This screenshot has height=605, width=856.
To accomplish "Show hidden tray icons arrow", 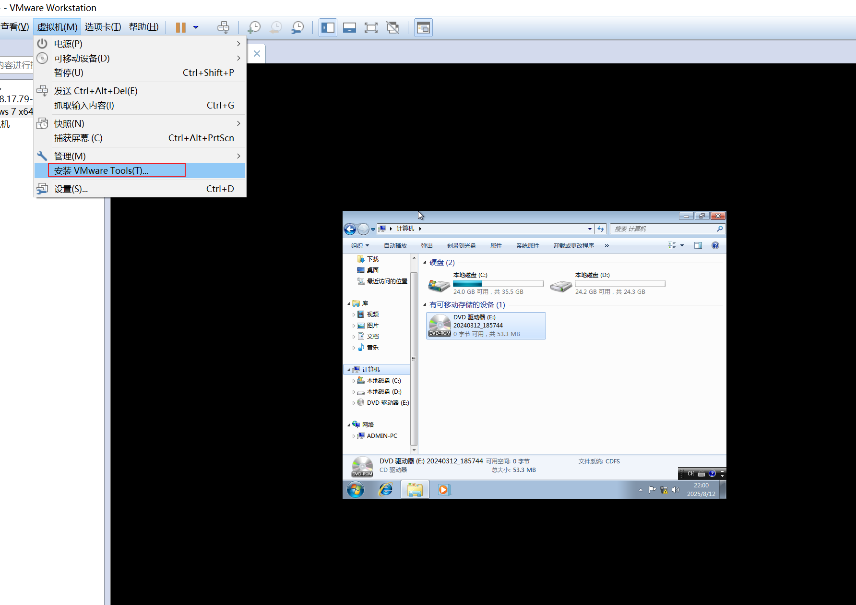I will pos(641,490).
